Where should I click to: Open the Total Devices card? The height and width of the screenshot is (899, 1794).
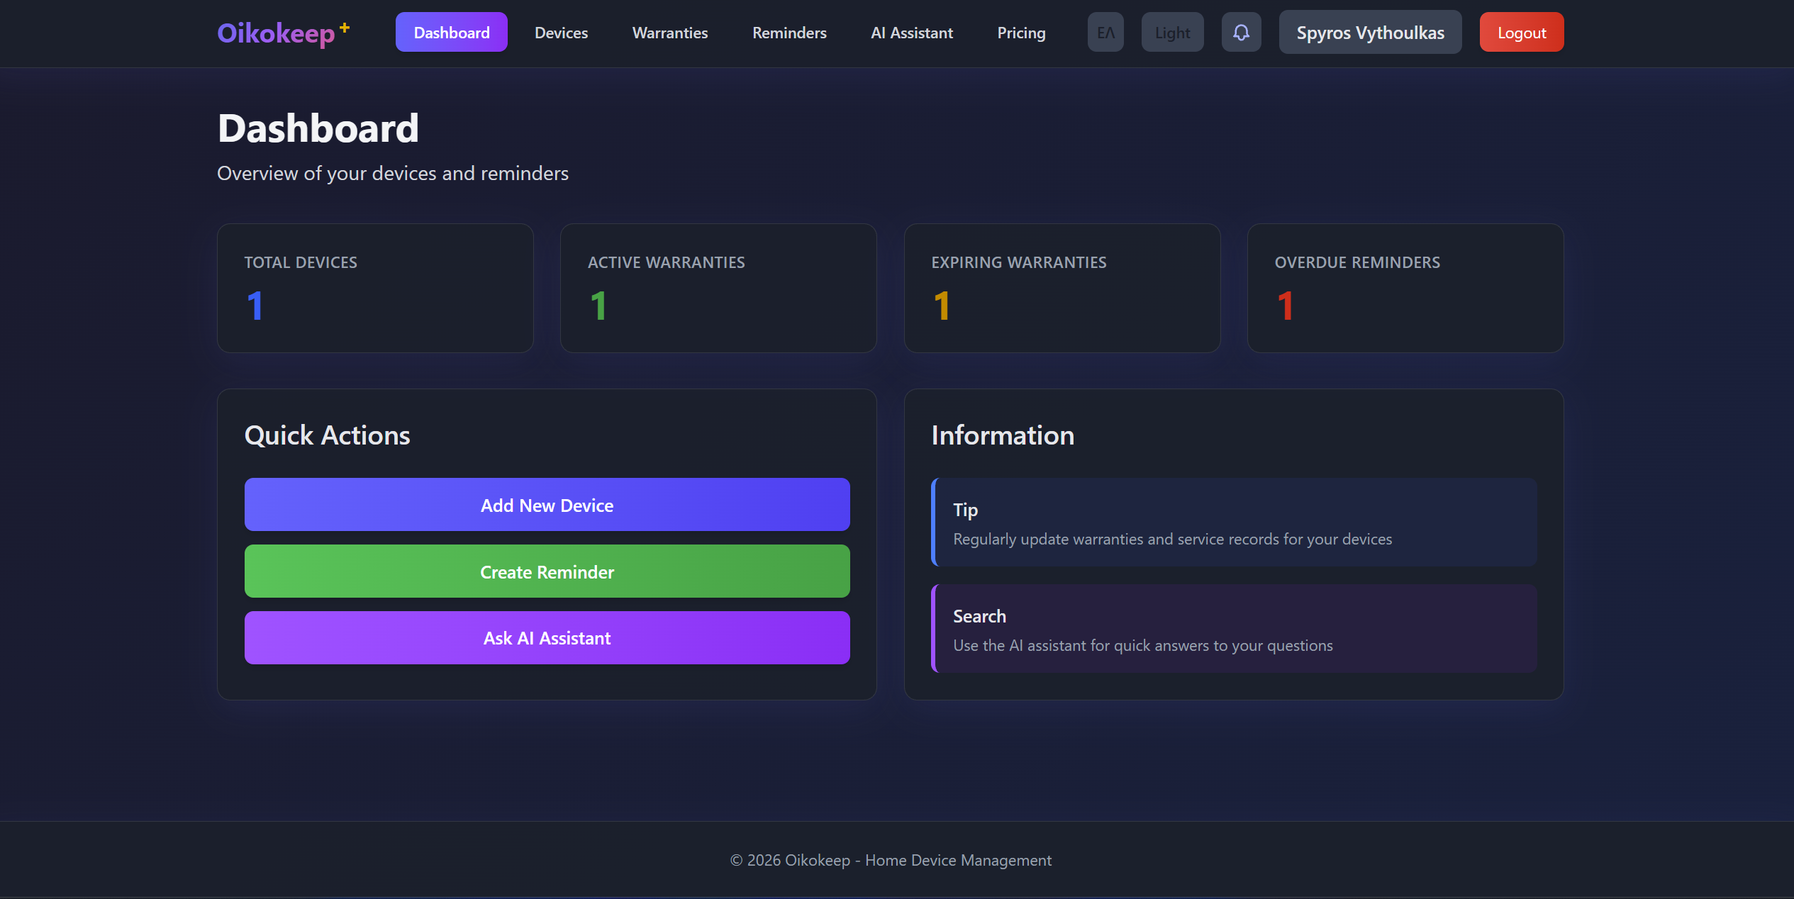pyautogui.click(x=374, y=288)
